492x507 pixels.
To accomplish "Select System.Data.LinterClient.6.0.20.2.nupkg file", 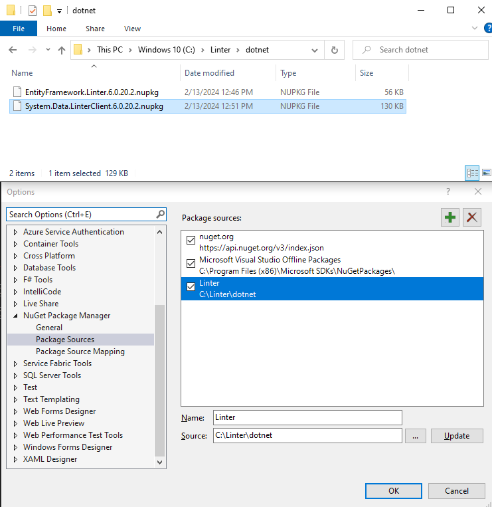I will tap(207, 106).
